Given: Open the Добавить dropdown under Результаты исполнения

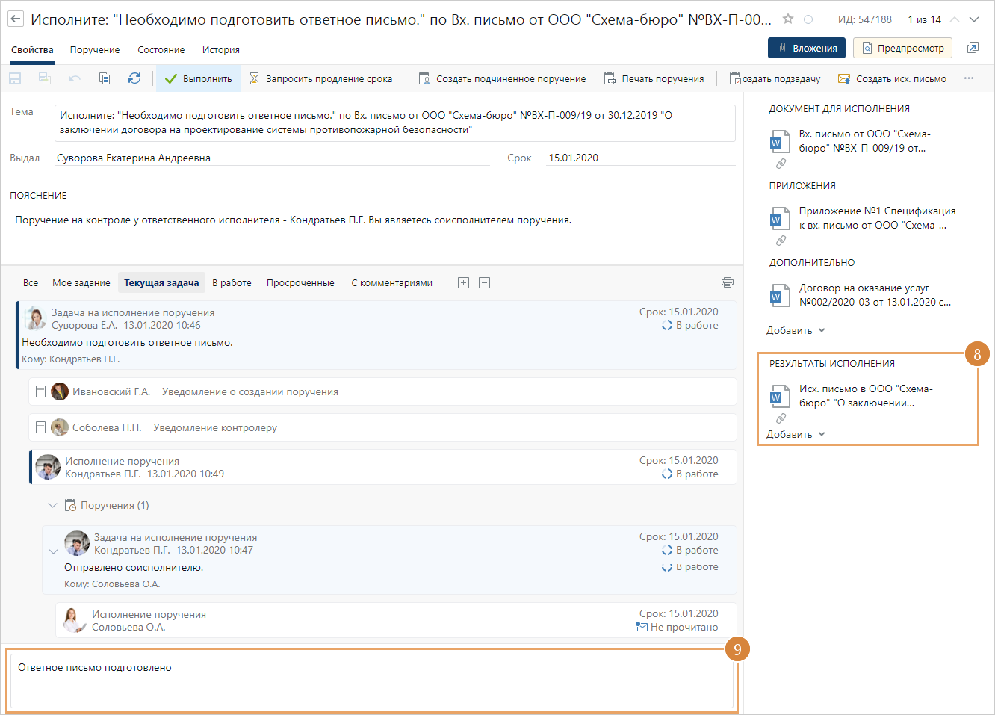Looking at the screenshot, I should pos(796,434).
